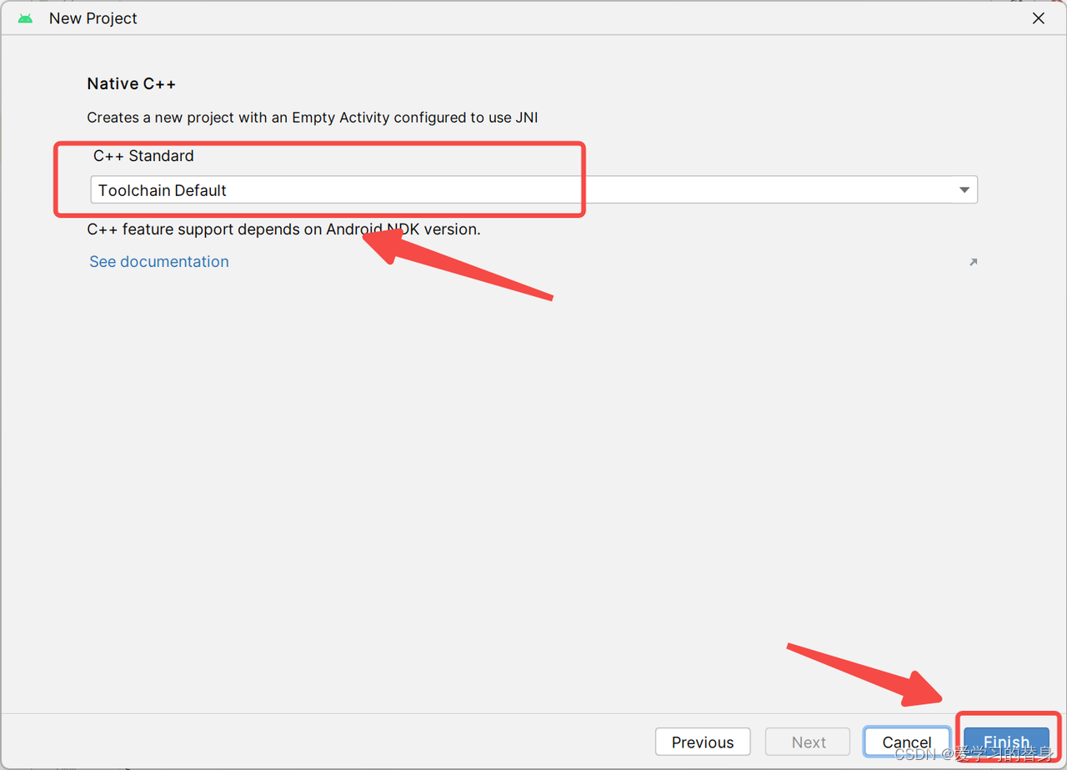Cancel the New Project wizard
This screenshot has width=1067, height=770.
pos(907,742)
